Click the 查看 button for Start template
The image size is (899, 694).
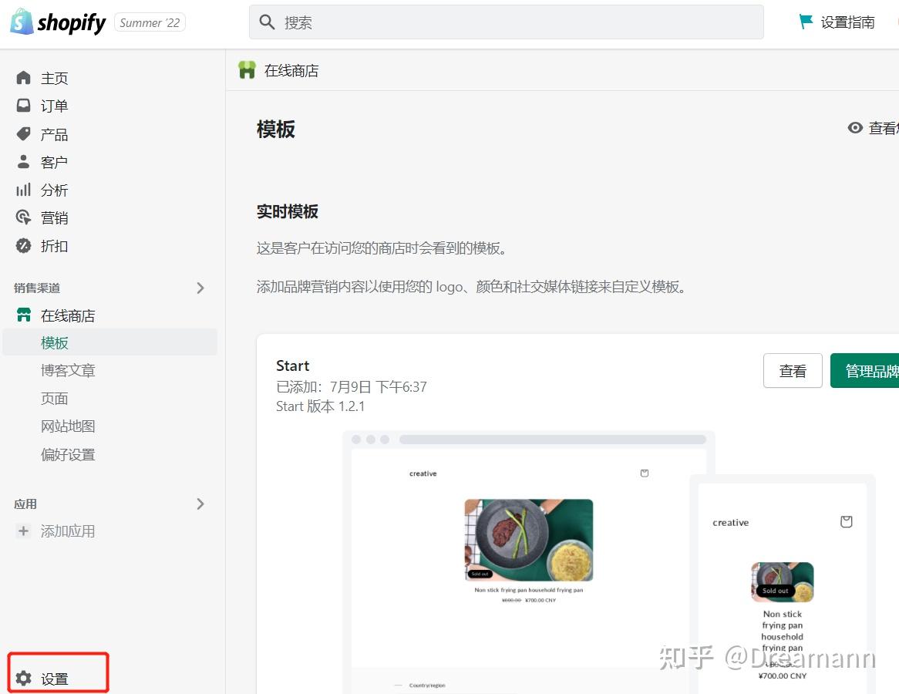(793, 371)
